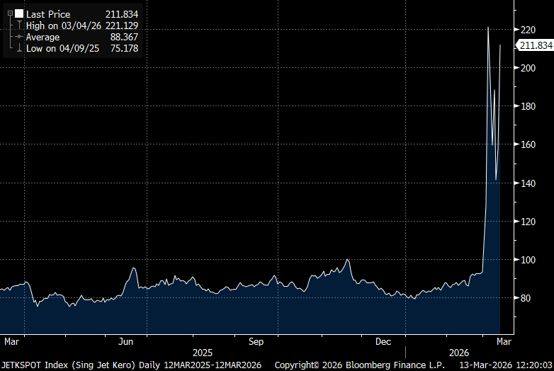Viewport: 554px width, 371px height.
Task: Select the Average legend label
Action: 43,37
